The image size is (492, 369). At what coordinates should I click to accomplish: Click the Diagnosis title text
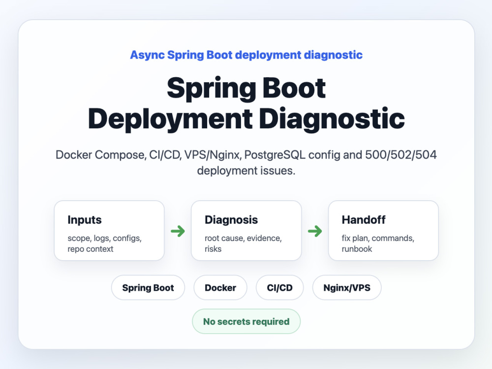pos(231,220)
